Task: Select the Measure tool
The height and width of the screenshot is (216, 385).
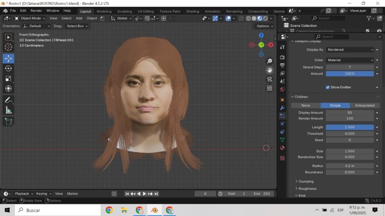Action: [x=9, y=110]
